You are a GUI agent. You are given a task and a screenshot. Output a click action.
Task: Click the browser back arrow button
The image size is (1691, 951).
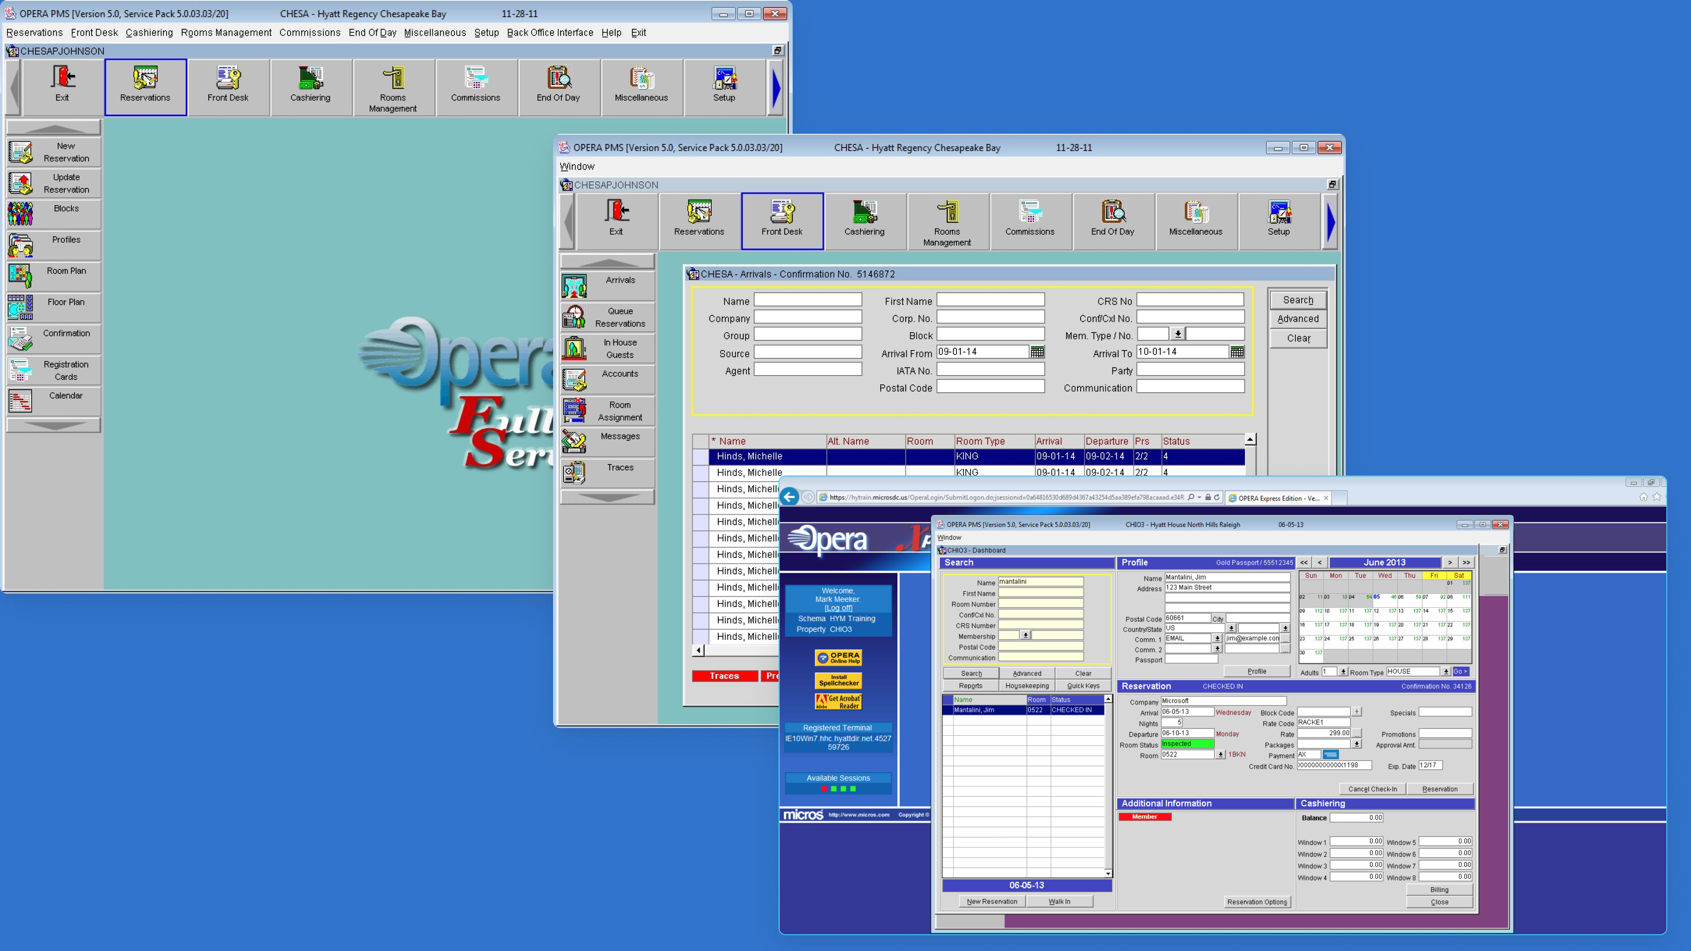tap(790, 497)
